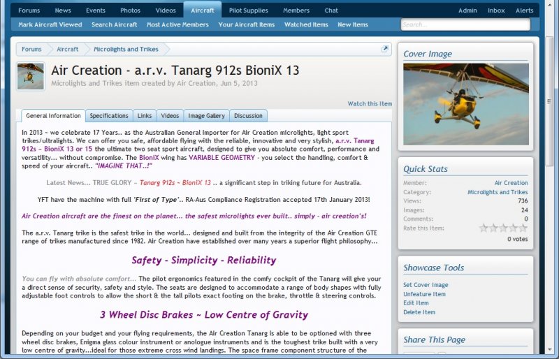This screenshot has height=359, width=559.
Task: Click Delete Item
Action: coord(419,312)
